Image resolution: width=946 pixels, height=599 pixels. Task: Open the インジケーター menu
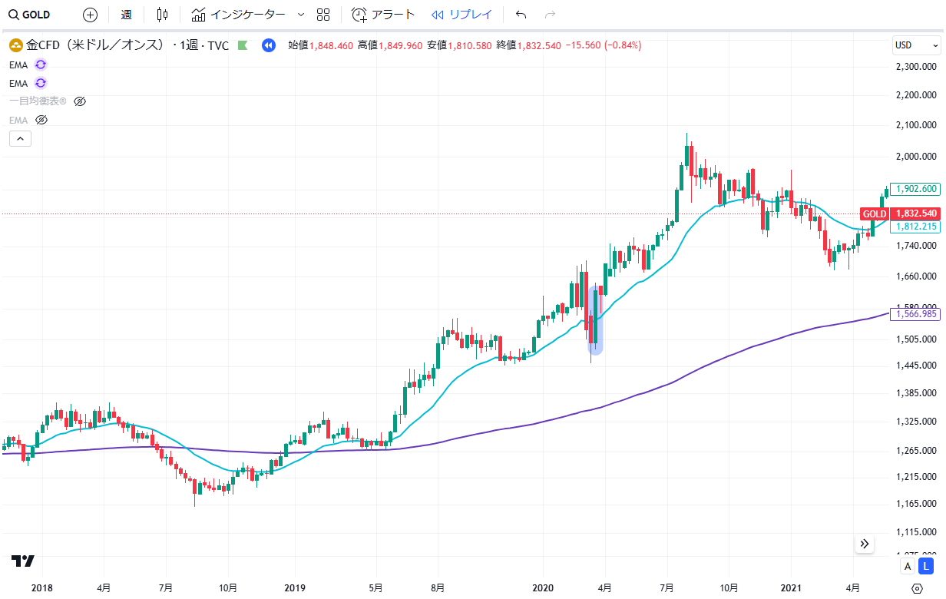point(238,15)
